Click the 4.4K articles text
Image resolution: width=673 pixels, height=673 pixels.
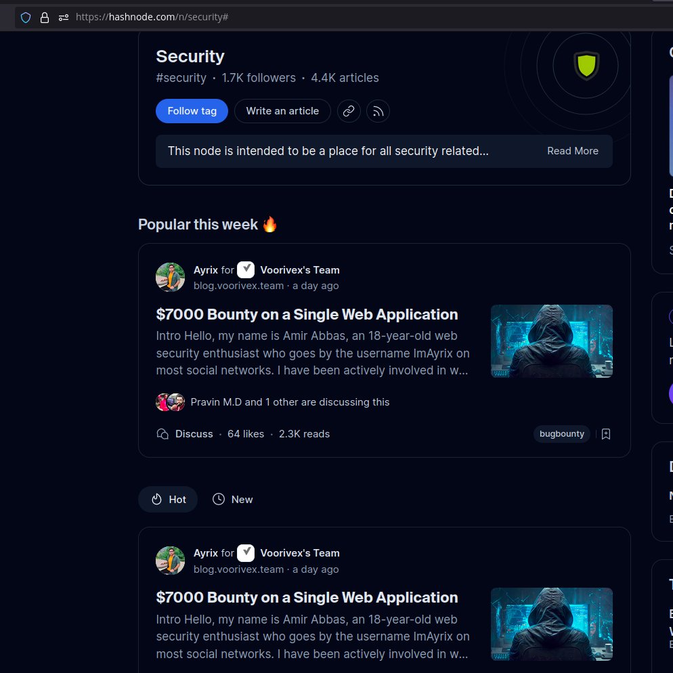click(345, 78)
